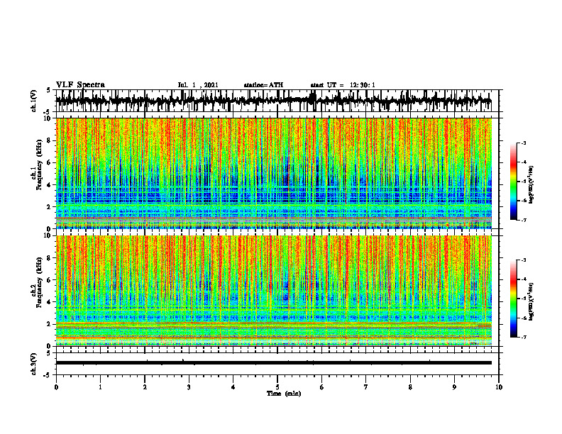
Task: Click time axis tick label "9"
Action: point(454,387)
